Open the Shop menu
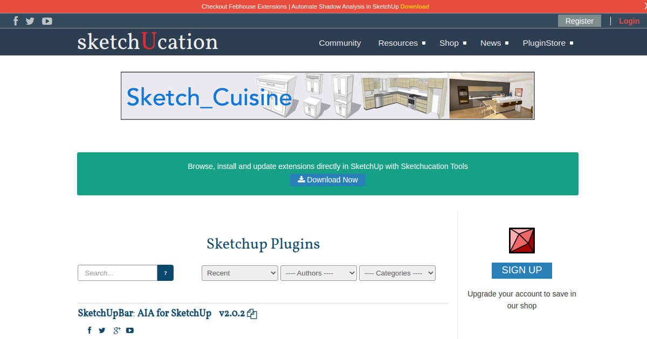647x339 pixels. pyautogui.click(x=453, y=43)
